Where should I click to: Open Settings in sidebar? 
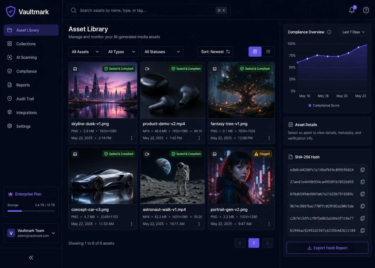point(31,126)
